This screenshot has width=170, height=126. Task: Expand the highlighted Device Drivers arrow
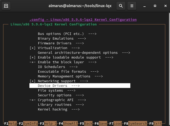pyautogui.click(x=76, y=86)
